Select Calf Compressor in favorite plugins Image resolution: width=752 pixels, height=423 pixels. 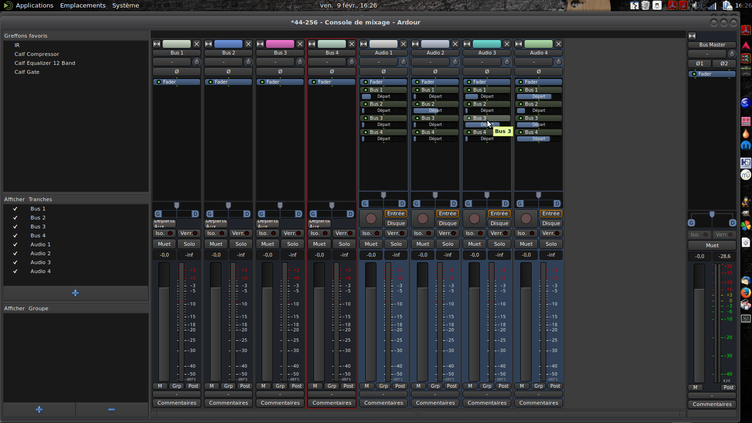(x=37, y=54)
